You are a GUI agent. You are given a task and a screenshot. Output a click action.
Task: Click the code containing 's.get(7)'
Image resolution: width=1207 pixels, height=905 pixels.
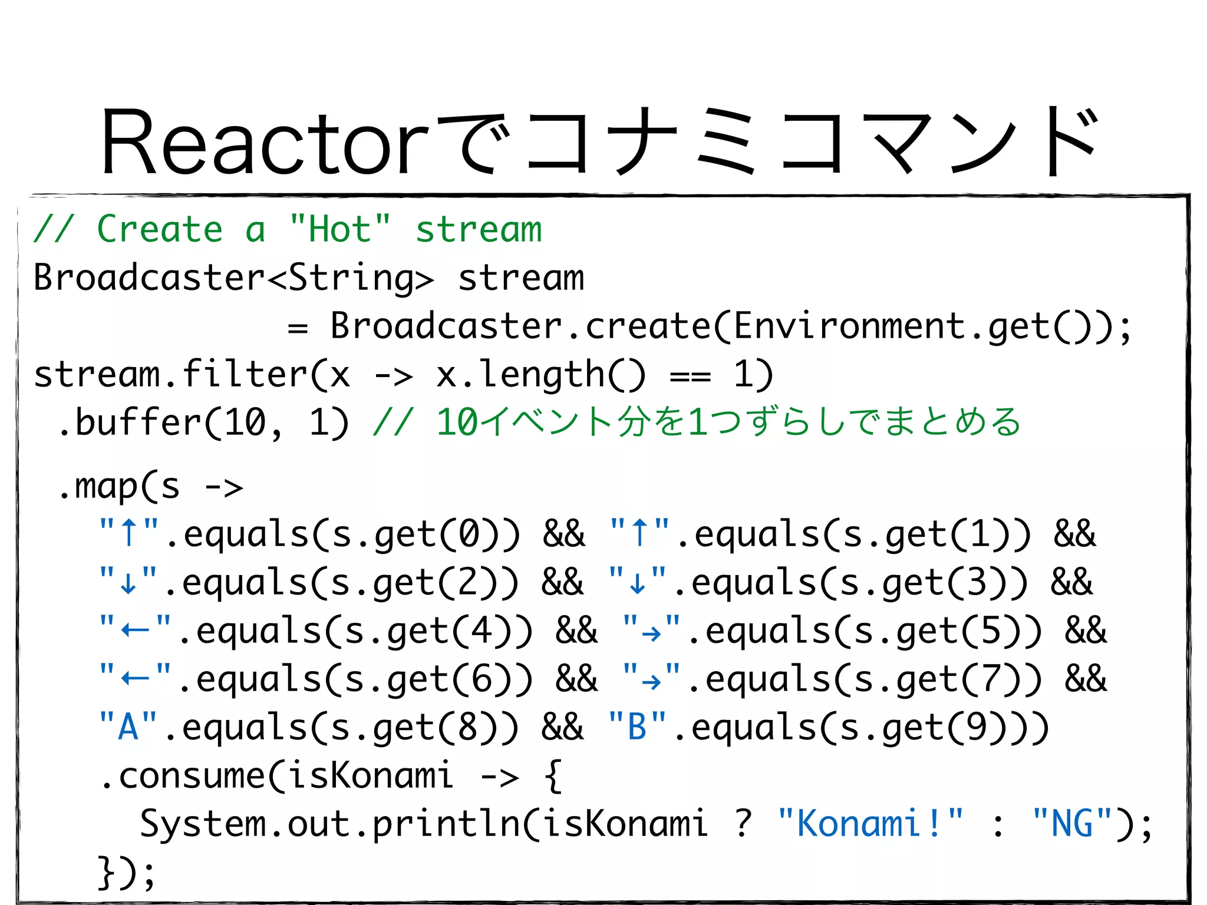833,680
